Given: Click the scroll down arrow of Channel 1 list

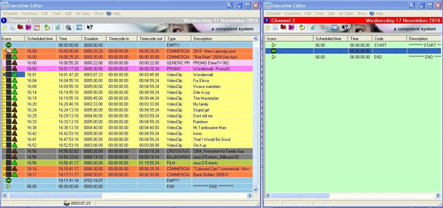Looking at the screenshot, I should tap(256, 190).
